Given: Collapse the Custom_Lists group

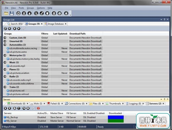Looking at the screenshot, I should [5, 38].
